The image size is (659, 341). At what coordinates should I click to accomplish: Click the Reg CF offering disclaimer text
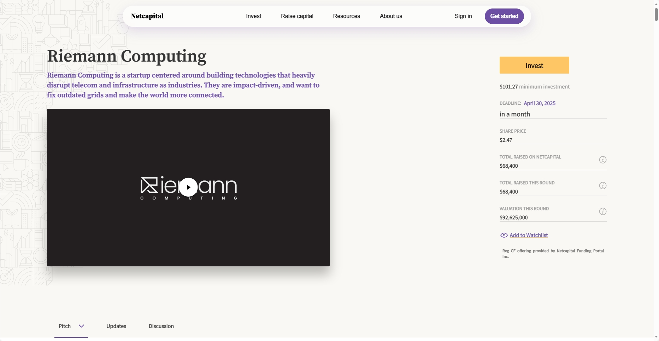(553, 254)
